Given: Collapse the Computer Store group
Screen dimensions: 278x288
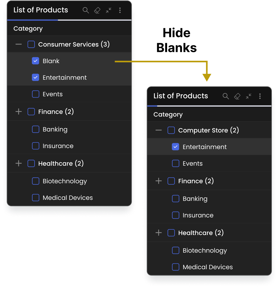Looking at the screenshot, I should (x=159, y=130).
